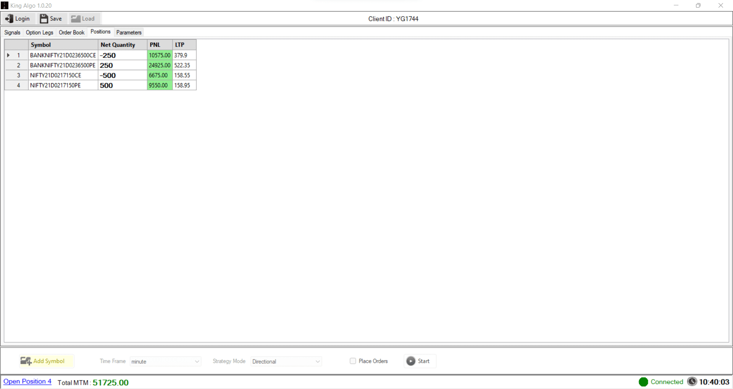
Task: Switch to the Signals tab
Action: (x=12, y=32)
